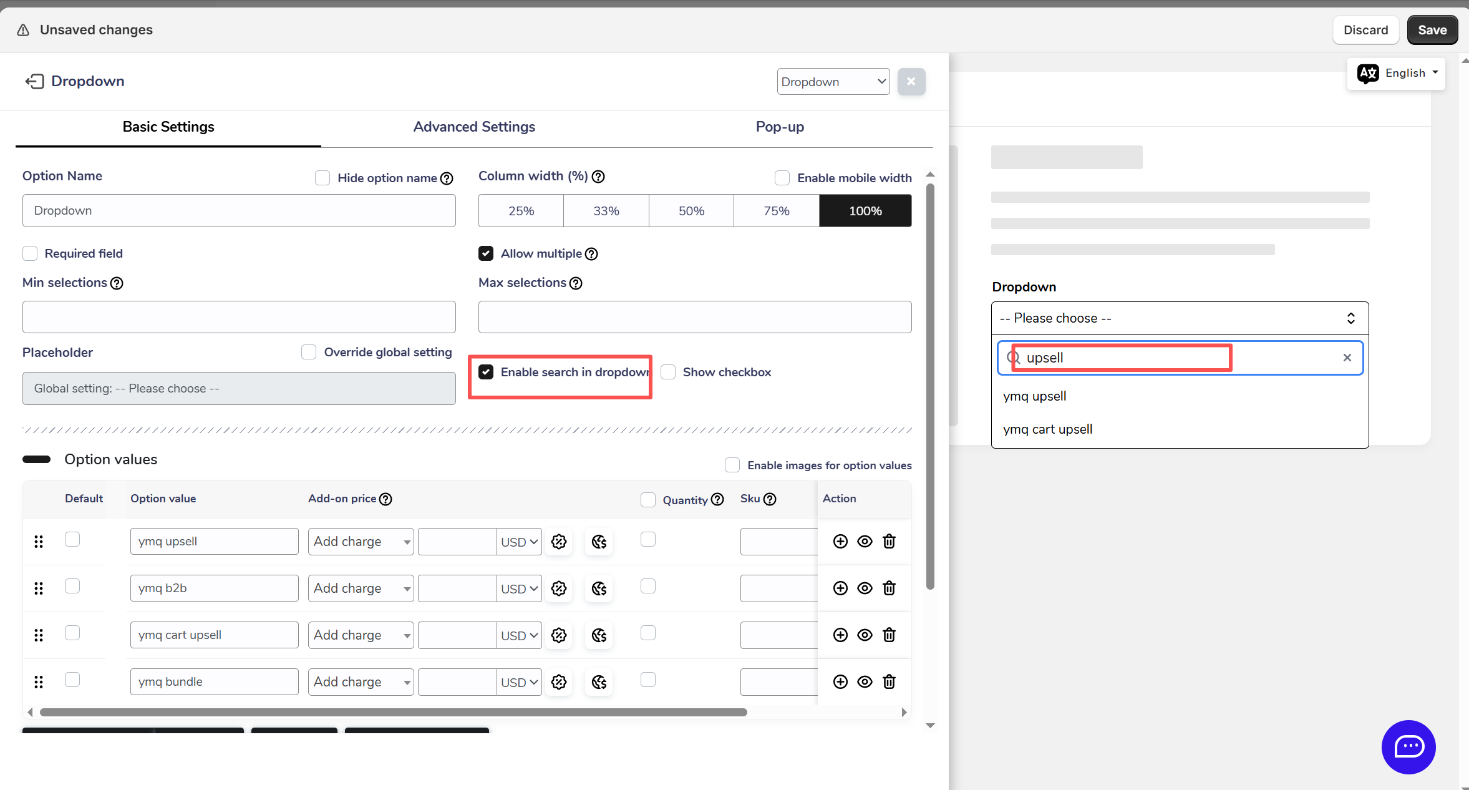Open the live chat bubble

point(1408,747)
